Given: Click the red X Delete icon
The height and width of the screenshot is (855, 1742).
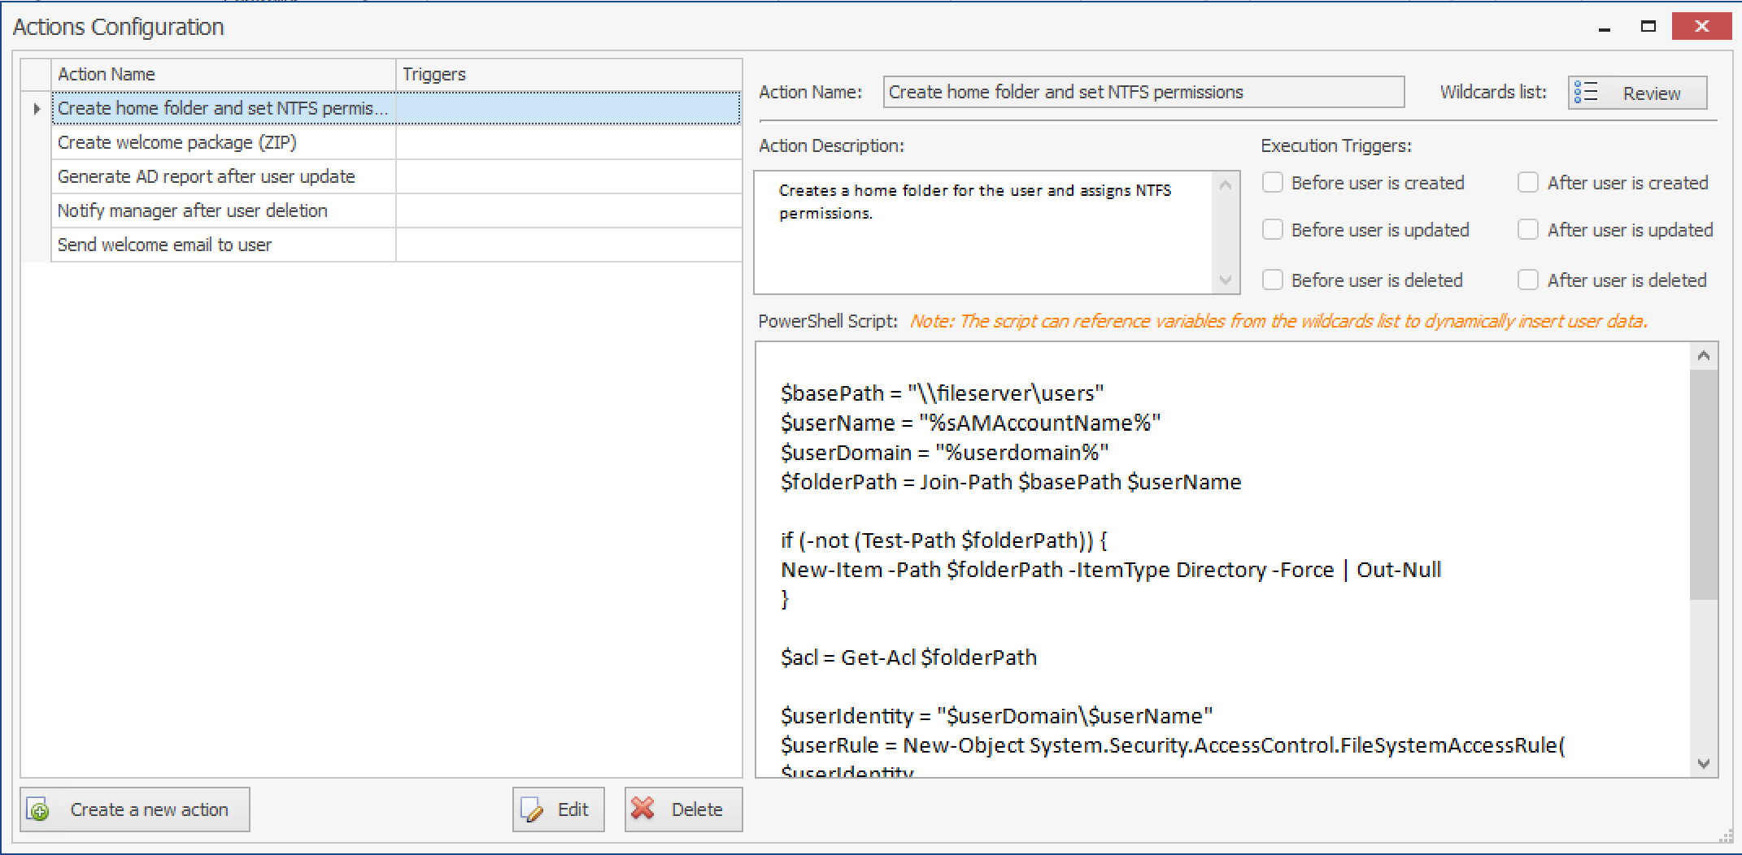Looking at the screenshot, I should pyautogui.click(x=643, y=809).
